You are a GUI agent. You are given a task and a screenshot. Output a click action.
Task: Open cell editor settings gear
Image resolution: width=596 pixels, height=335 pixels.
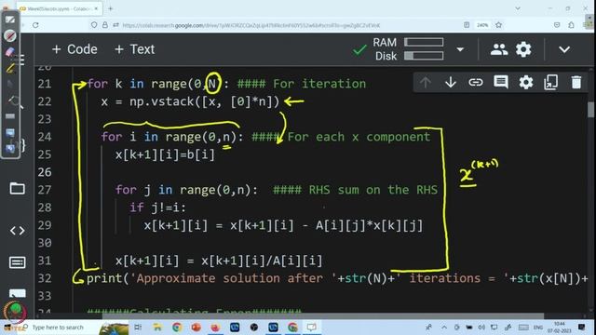coord(526,82)
